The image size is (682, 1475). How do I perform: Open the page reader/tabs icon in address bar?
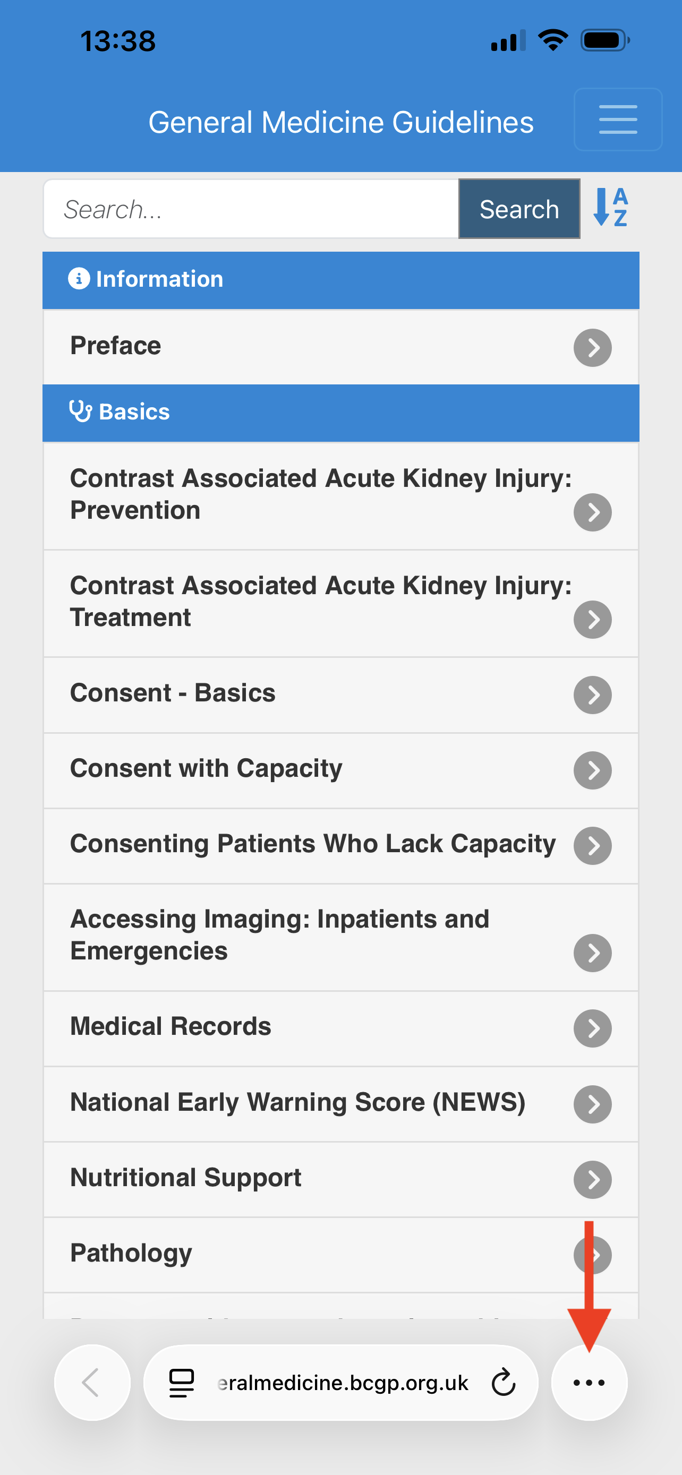[182, 1382]
